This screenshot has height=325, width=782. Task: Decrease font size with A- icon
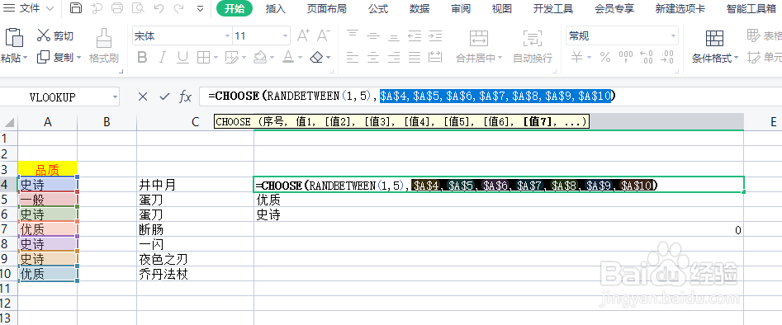coord(324,36)
